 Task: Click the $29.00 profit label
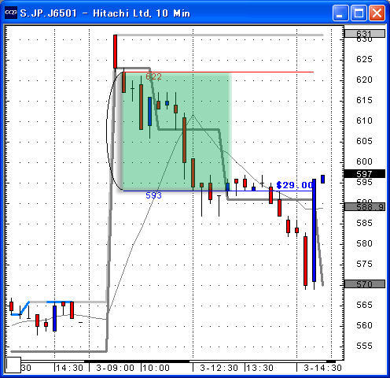295,185
